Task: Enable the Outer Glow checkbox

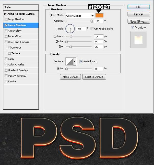Action: tap(6, 31)
